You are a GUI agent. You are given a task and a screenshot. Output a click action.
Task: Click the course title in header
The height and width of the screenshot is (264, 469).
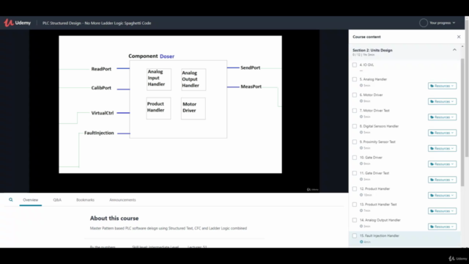click(97, 23)
